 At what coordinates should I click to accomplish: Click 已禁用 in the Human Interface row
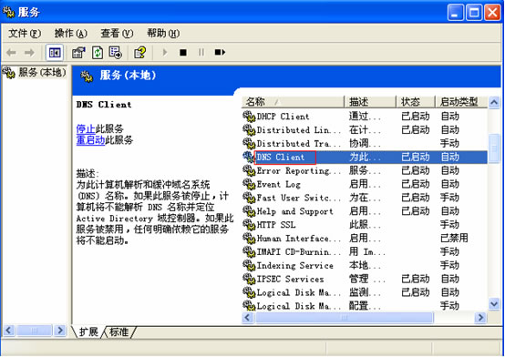pos(454,239)
